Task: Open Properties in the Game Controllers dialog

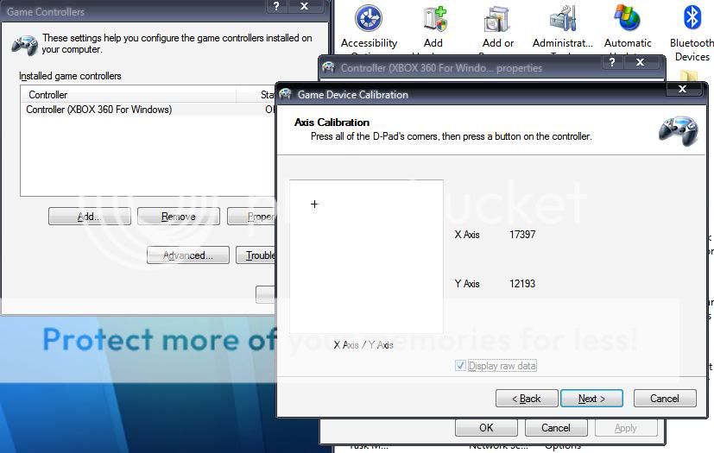Action: coord(252,217)
